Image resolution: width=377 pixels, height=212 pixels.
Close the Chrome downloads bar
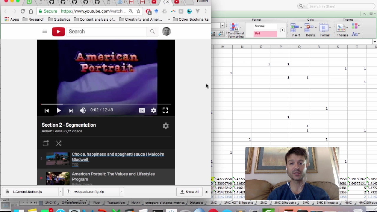click(206, 192)
